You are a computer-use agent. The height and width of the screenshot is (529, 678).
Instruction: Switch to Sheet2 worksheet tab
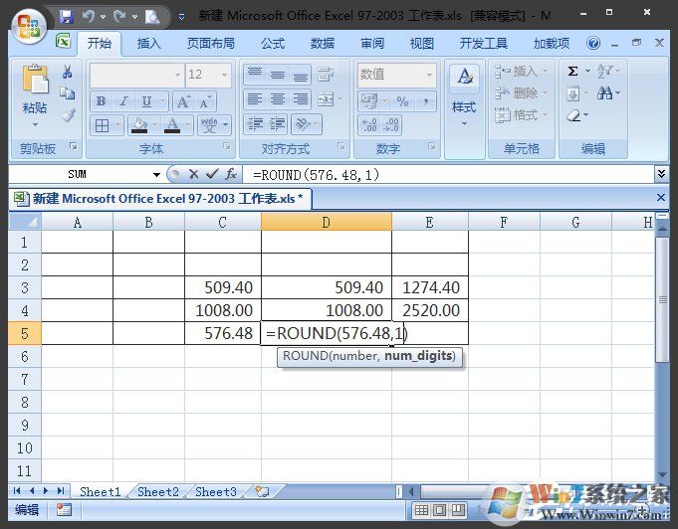[x=158, y=491]
